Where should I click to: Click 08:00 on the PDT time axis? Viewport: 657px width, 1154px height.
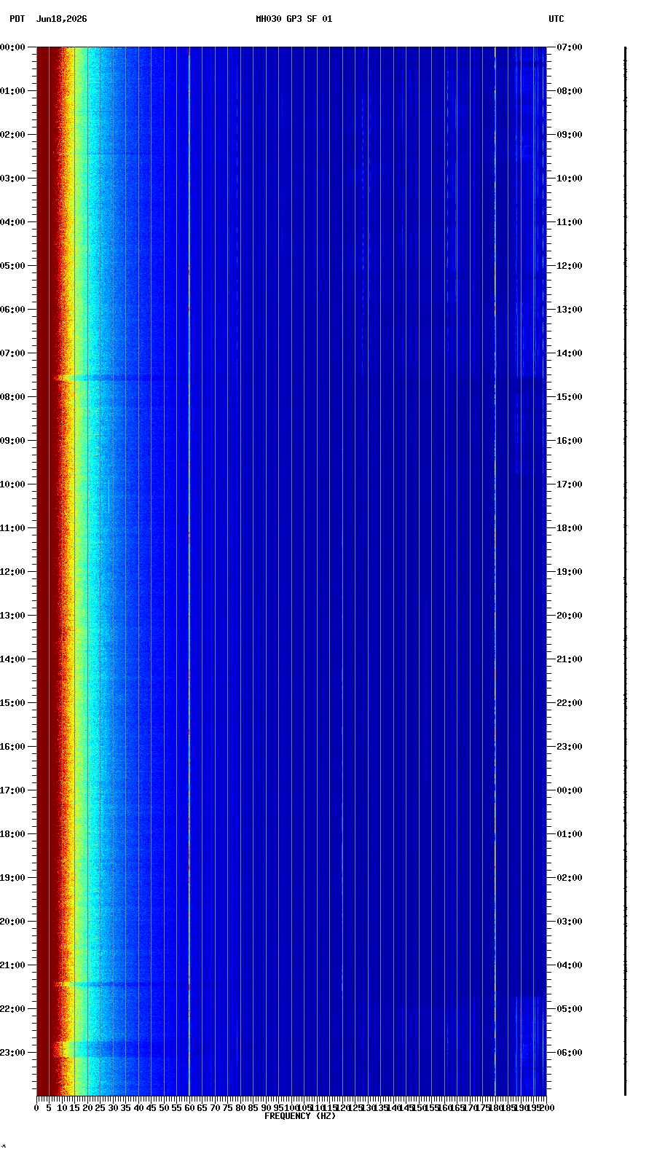12,397
